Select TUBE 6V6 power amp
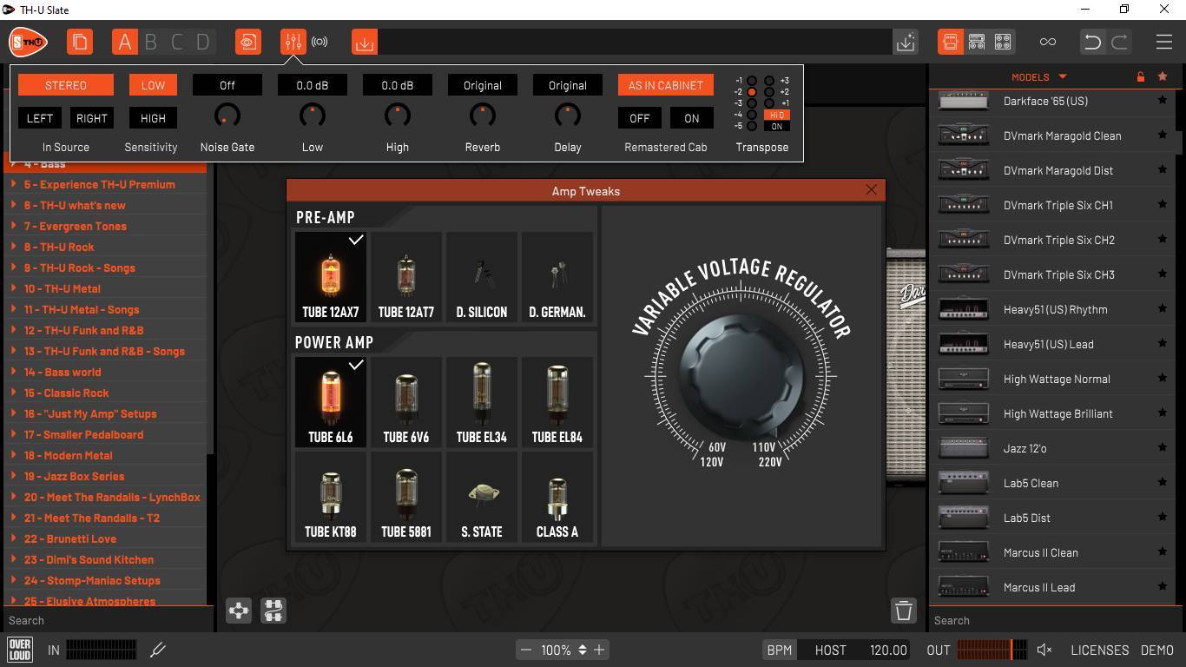This screenshot has width=1186, height=667. [406, 402]
